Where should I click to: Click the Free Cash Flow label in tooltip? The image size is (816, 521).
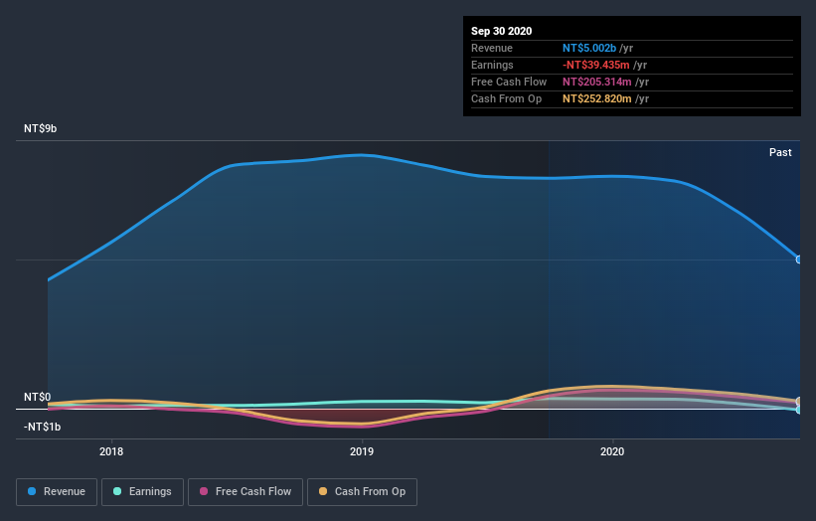coord(509,82)
